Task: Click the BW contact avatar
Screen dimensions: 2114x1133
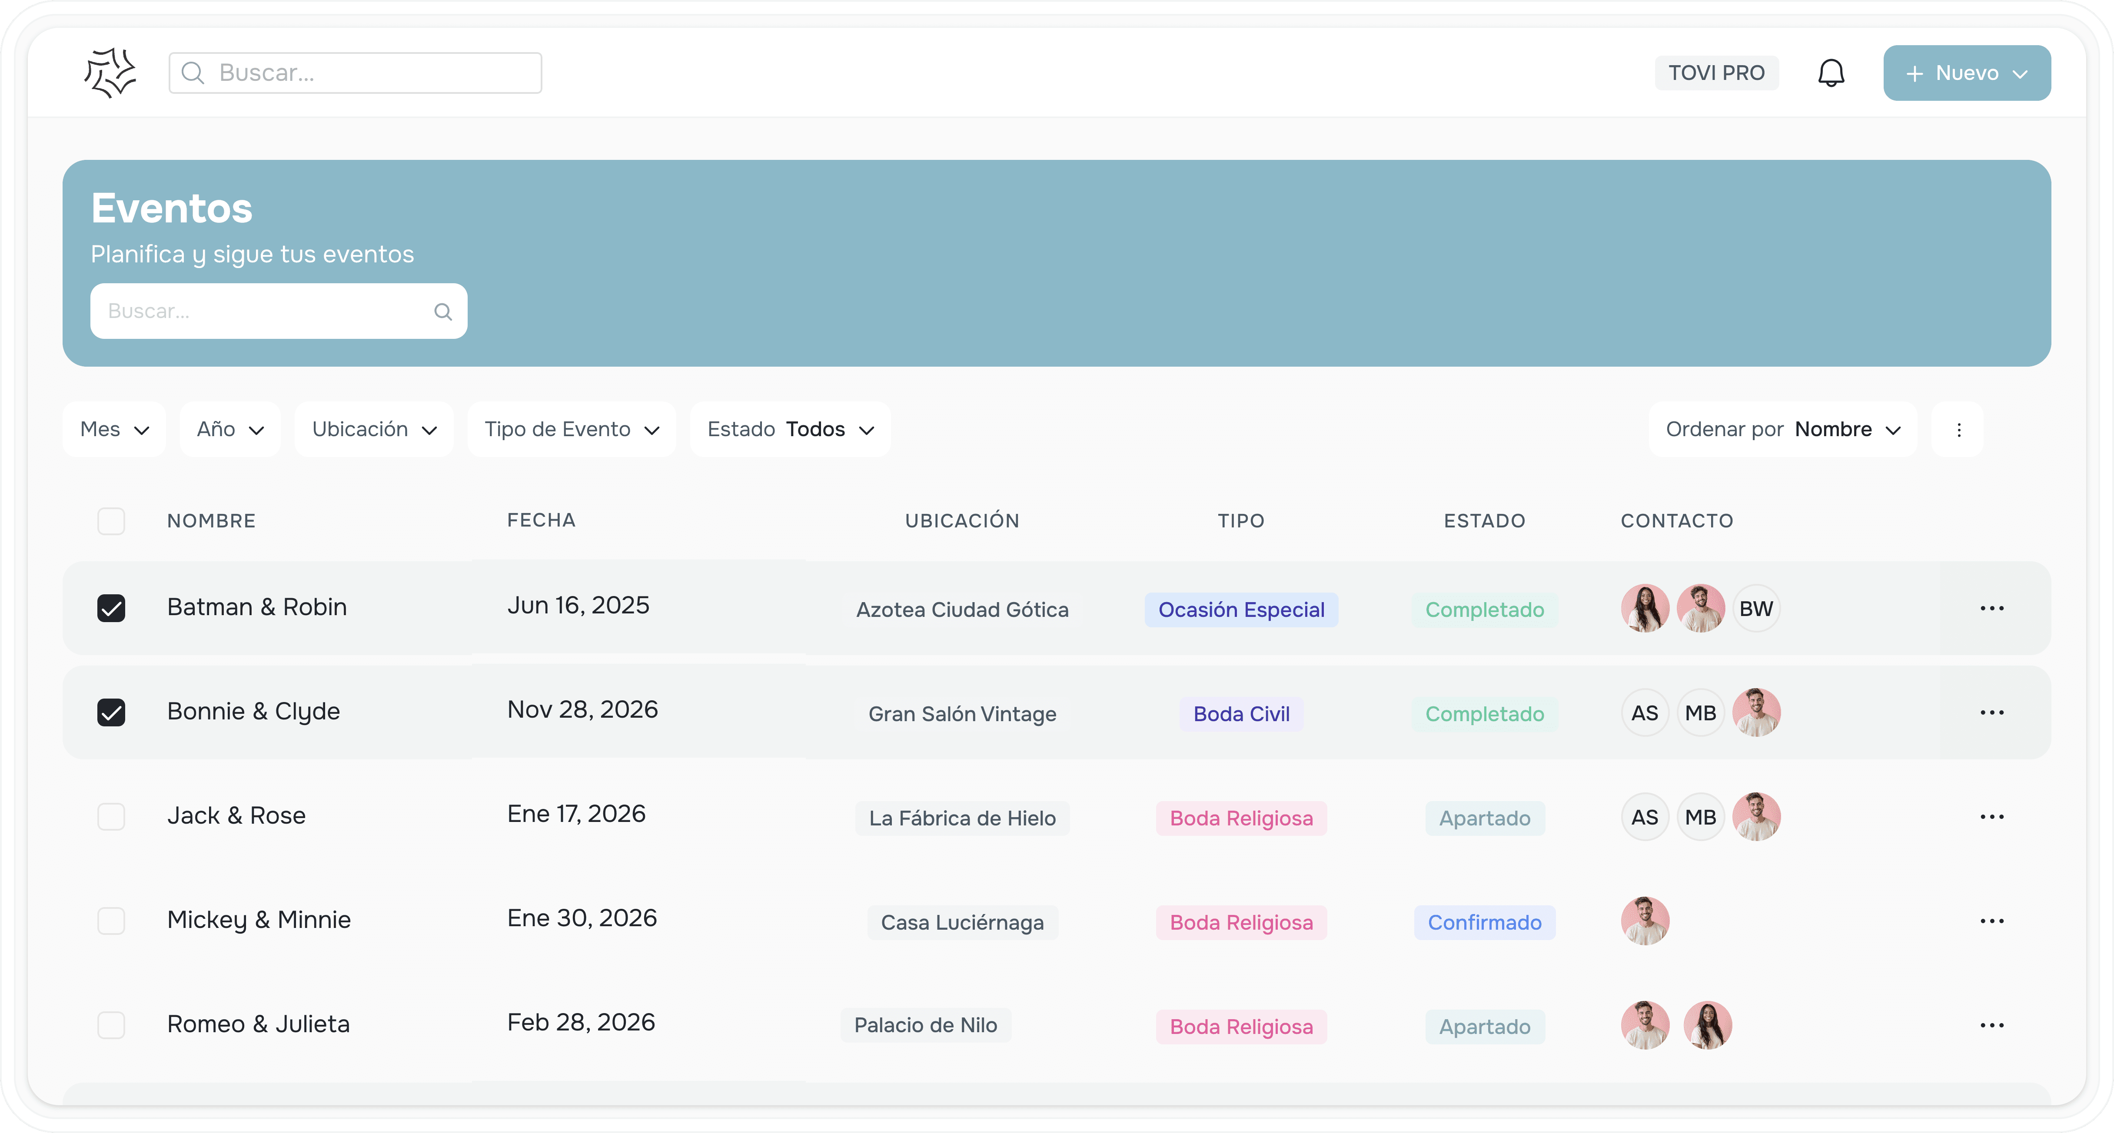Action: click(x=1755, y=609)
